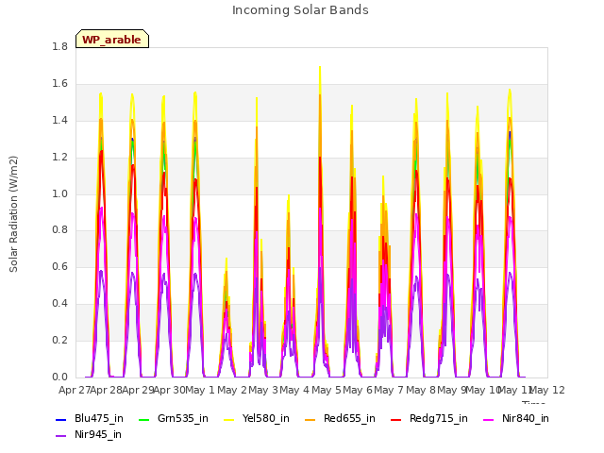
Task: Click the 1.8 y-axis tick label
Action: (59, 46)
